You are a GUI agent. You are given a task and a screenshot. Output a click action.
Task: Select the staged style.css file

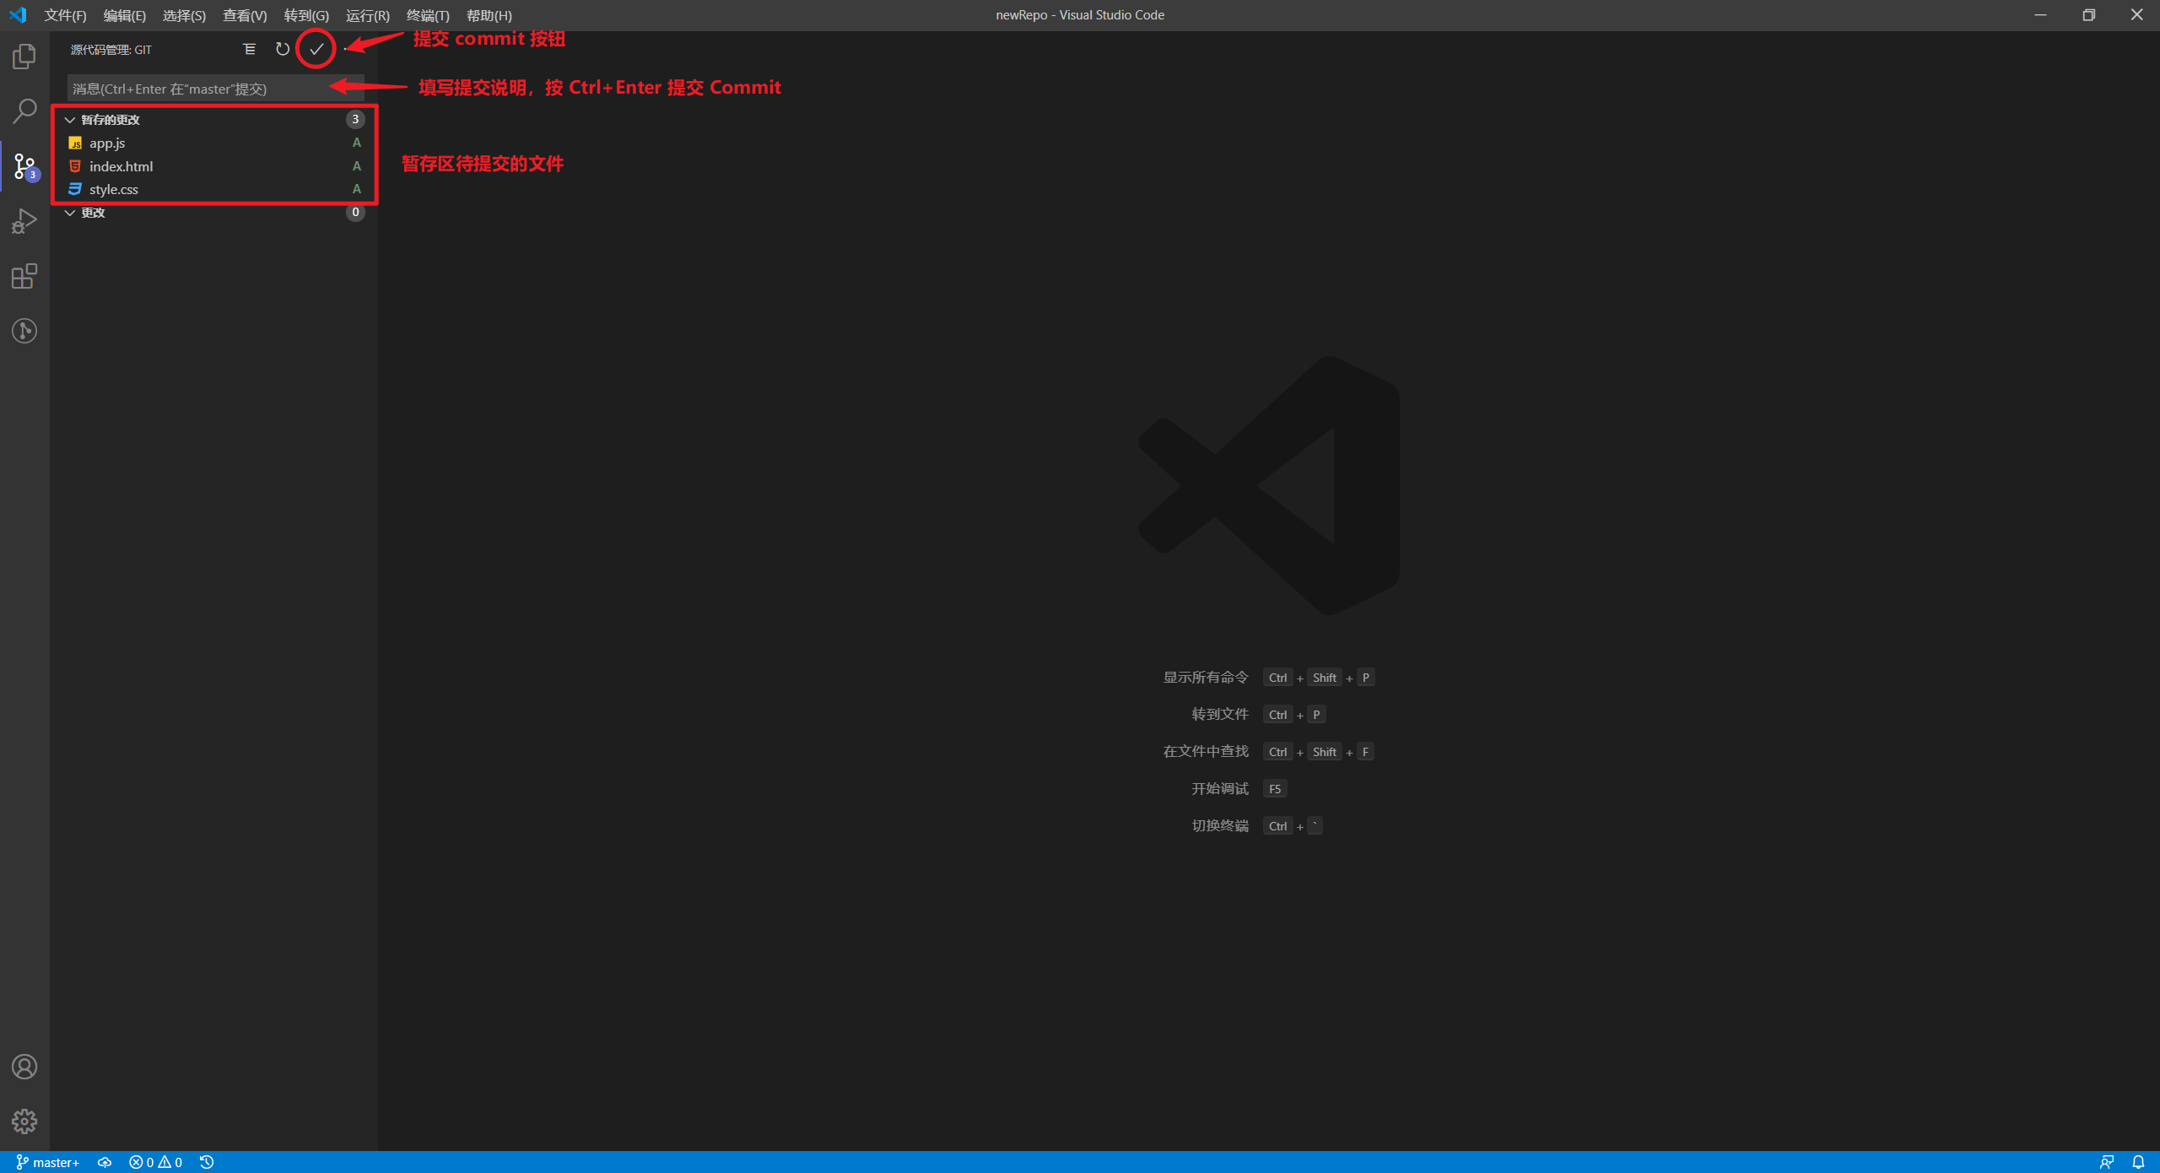215,189
